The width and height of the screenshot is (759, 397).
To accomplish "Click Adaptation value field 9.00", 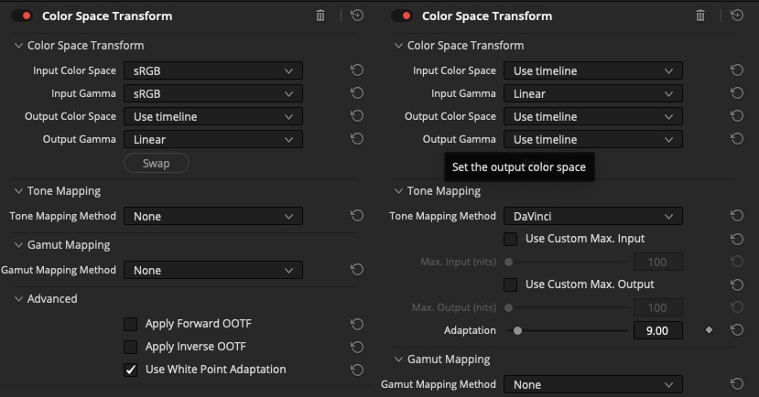I will pos(658,331).
